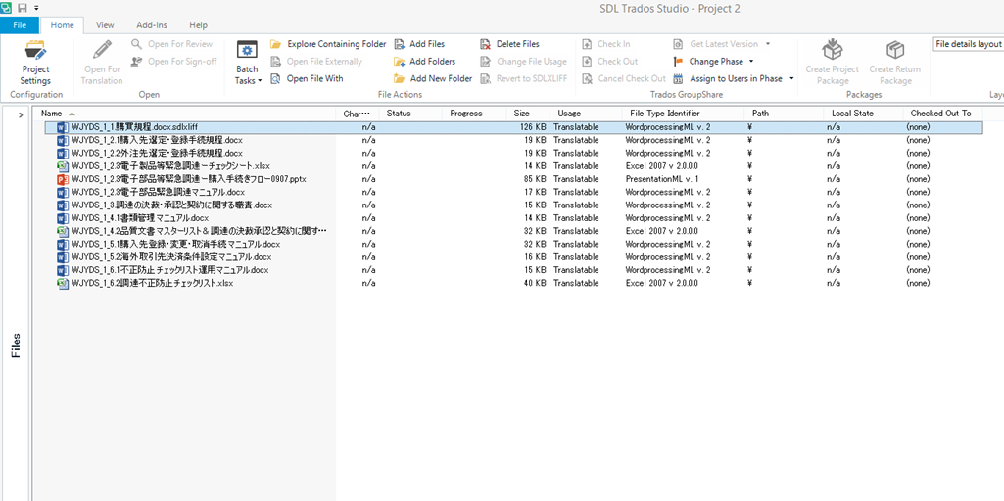Click the Size column header
Screen dimensions: 1004x501
point(521,114)
